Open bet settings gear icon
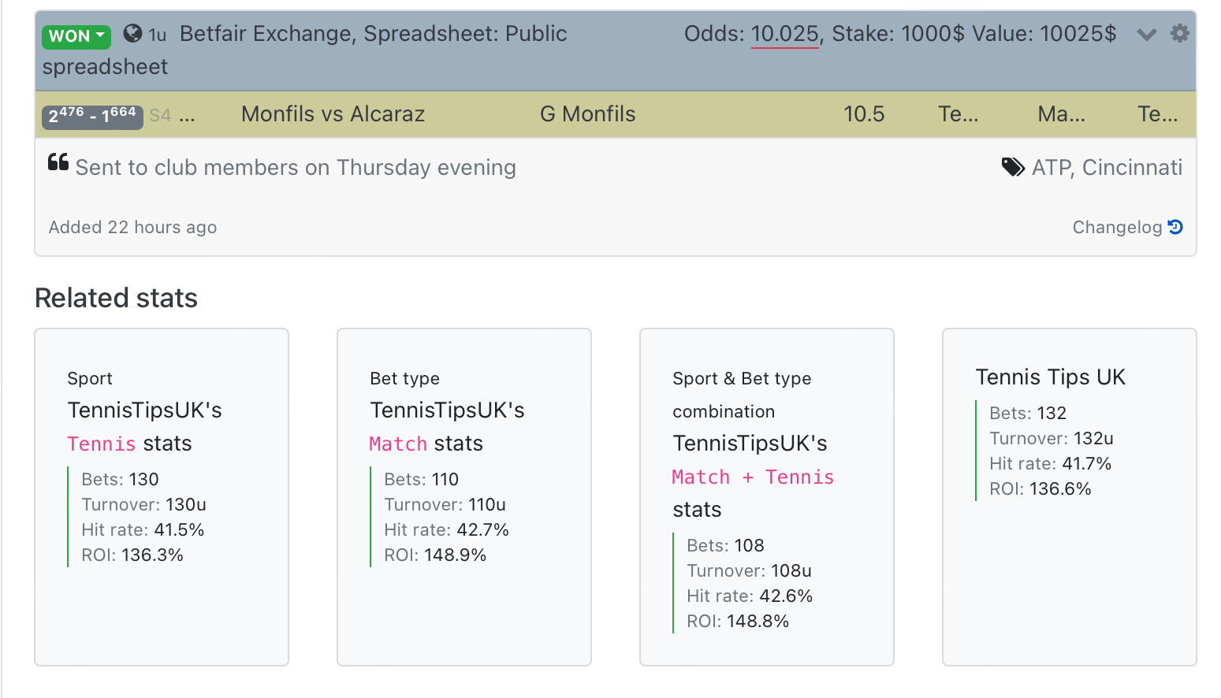Viewport: 1221px width, 698px height. coord(1179,33)
